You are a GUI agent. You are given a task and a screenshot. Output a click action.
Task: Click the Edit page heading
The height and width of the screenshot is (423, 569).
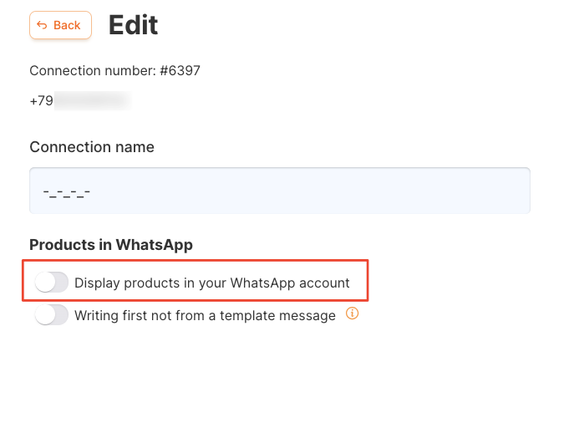pyautogui.click(x=134, y=25)
